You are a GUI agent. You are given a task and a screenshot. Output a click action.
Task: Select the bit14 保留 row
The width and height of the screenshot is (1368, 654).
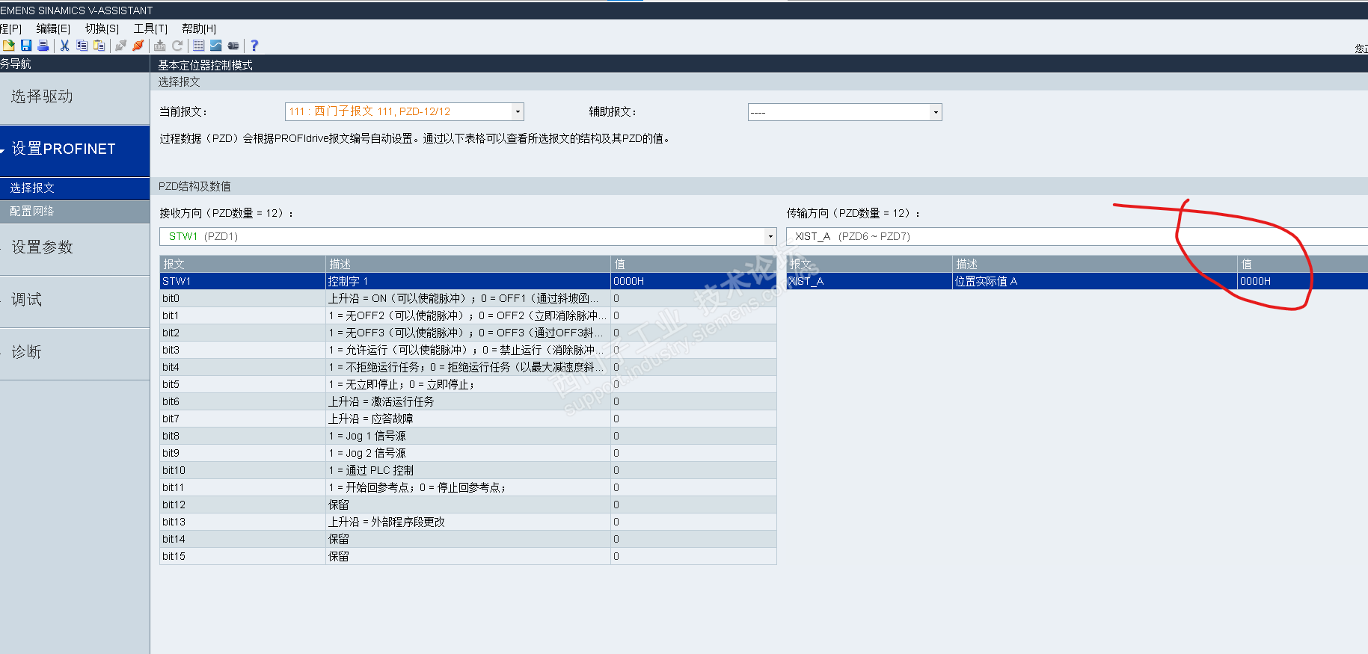coord(468,539)
